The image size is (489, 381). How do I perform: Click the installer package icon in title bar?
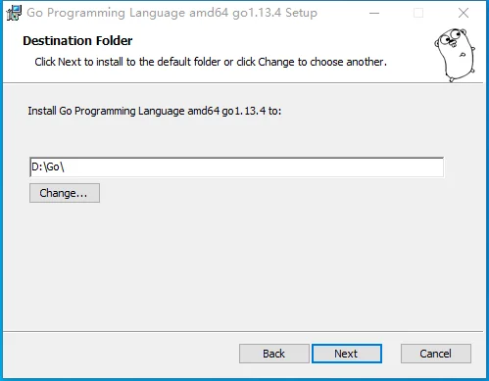click(x=14, y=13)
